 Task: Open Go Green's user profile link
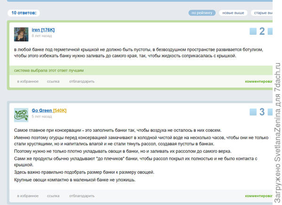(x=41, y=110)
